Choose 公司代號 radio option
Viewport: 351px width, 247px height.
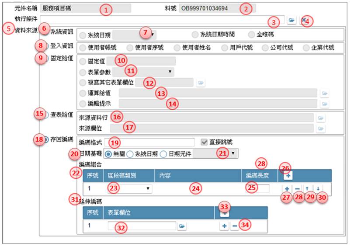(265, 48)
